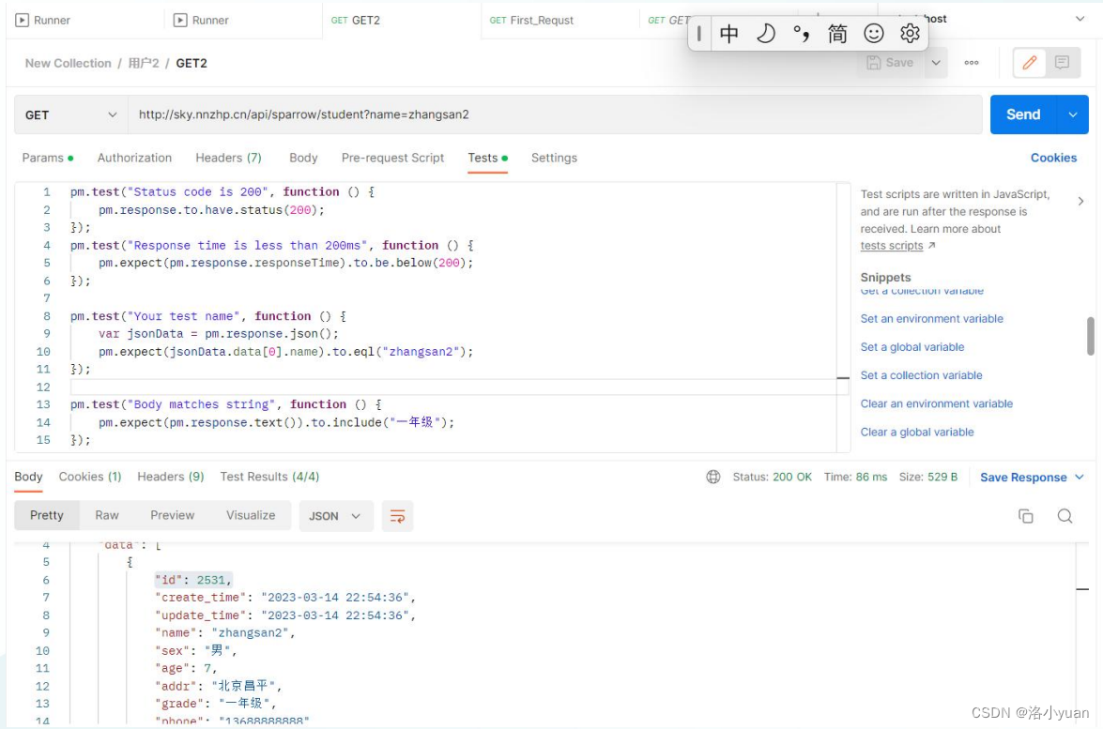
Task: Toggle the line wrap icon
Action: pos(397,516)
